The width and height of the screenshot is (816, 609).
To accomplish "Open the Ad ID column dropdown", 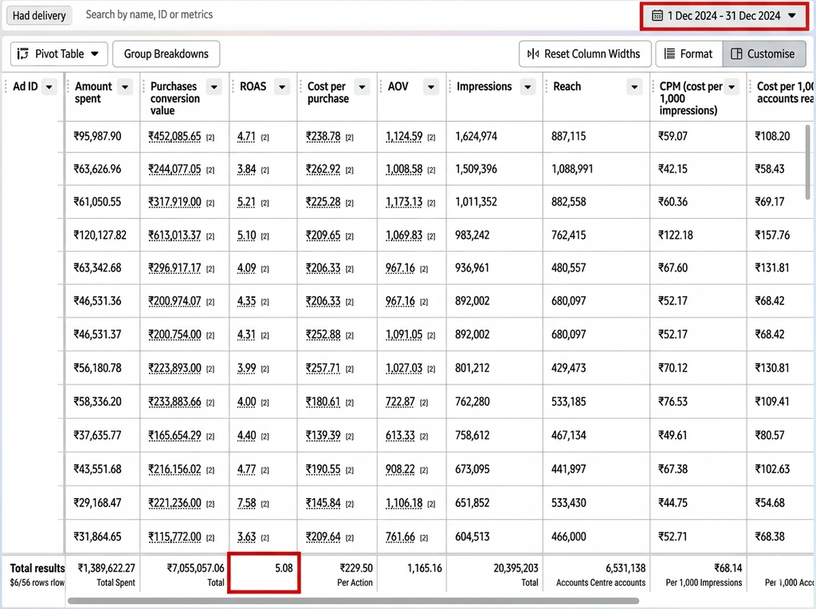I will (49, 87).
